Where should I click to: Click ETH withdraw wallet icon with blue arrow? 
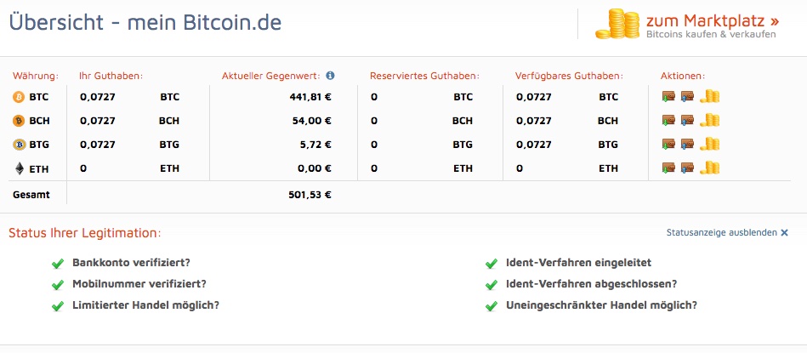tap(687, 168)
